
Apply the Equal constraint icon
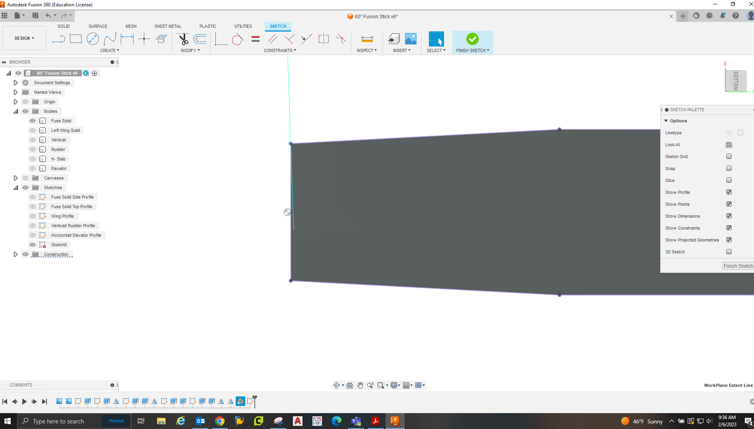[256, 39]
